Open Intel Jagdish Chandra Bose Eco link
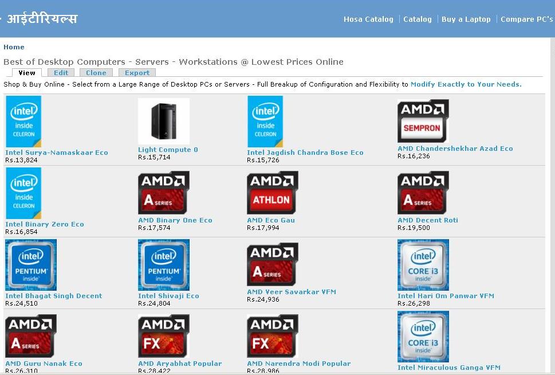The width and height of the screenshot is (555, 375). [305, 153]
